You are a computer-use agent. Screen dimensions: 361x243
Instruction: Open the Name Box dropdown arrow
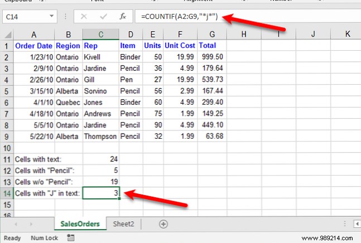pyautogui.click(x=51, y=16)
